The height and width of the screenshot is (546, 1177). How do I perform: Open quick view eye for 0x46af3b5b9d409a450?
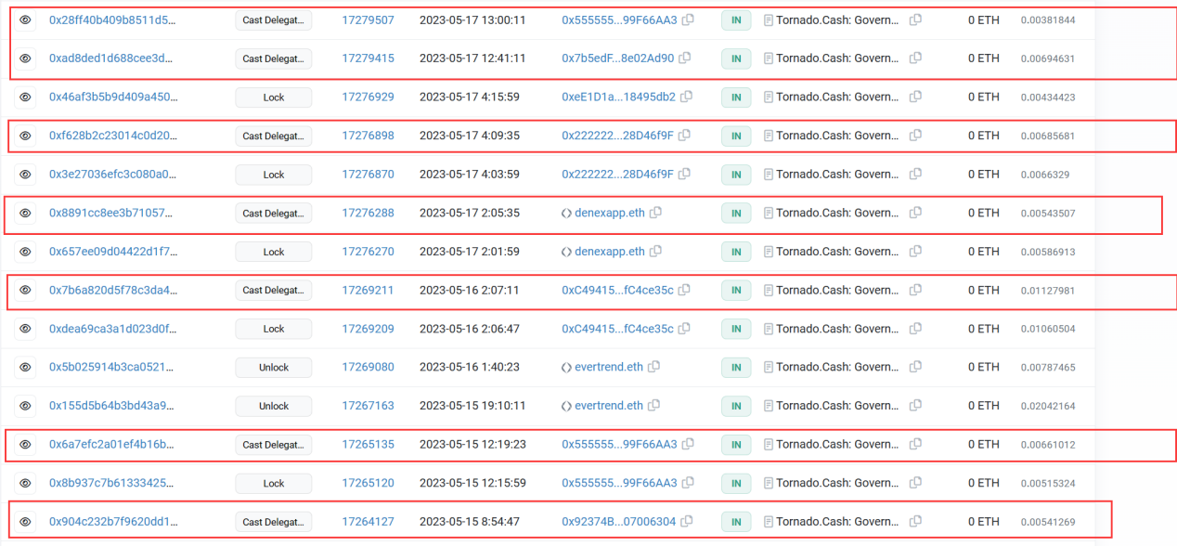(x=25, y=97)
